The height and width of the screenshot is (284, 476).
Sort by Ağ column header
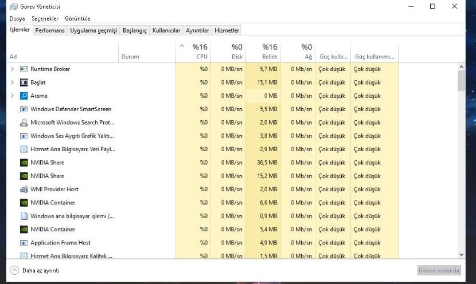pos(298,52)
